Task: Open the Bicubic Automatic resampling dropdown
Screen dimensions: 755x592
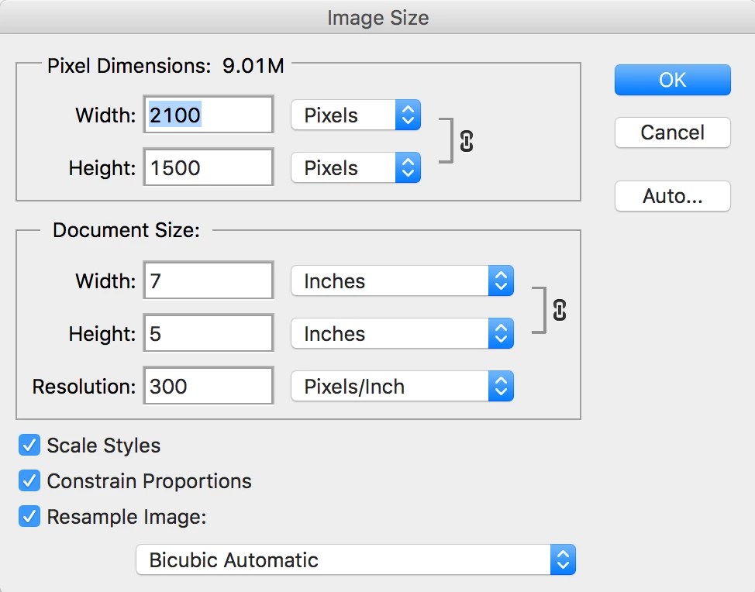Action: point(356,560)
